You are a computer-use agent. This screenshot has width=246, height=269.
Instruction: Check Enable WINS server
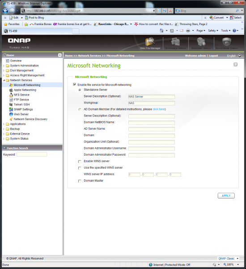pyautogui.click(x=80, y=161)
